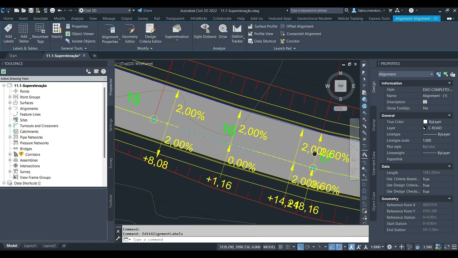Toggle the drawing grid display

(281, 247)
